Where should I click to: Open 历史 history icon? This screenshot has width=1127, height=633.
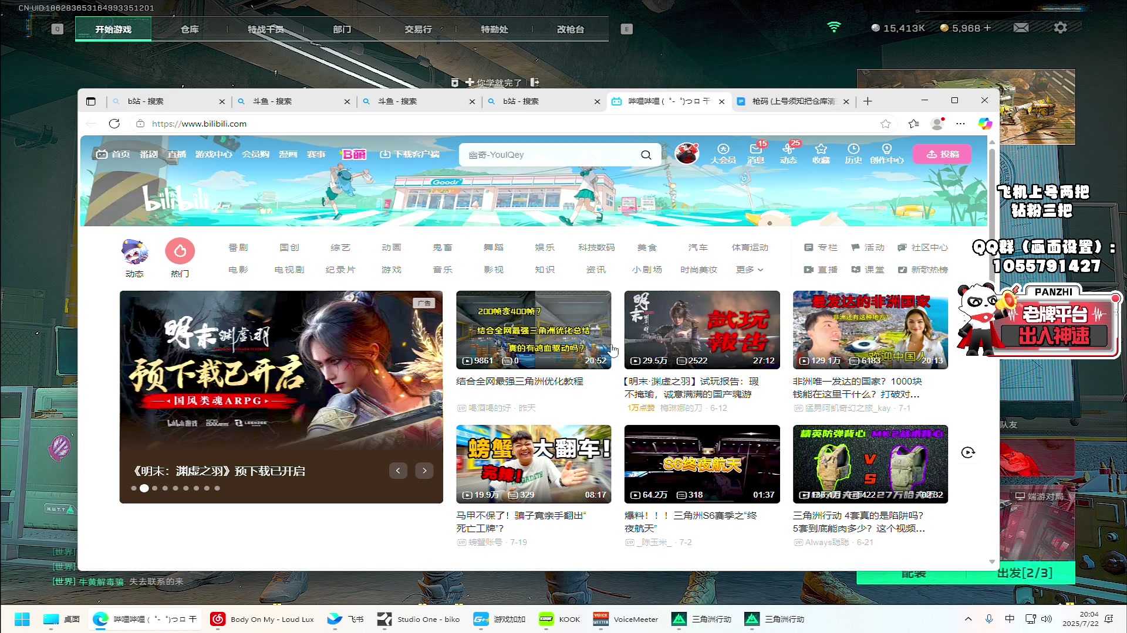853,154
